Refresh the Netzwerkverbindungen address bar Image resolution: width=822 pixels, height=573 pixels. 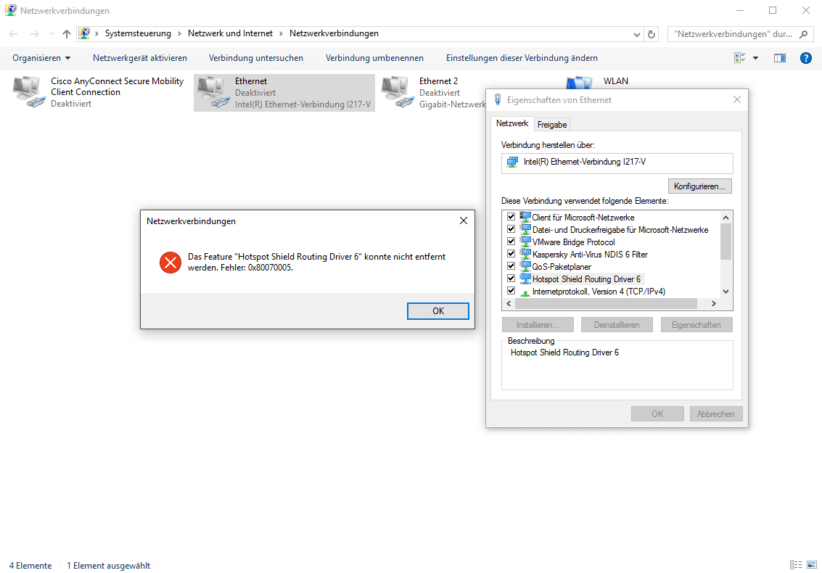(651, 34)
